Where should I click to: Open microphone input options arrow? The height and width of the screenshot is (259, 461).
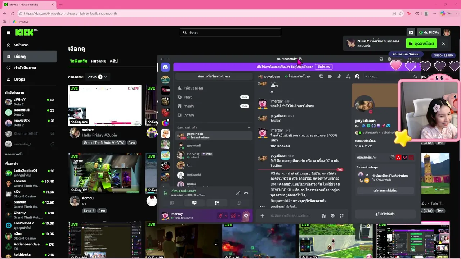[226, 216]
